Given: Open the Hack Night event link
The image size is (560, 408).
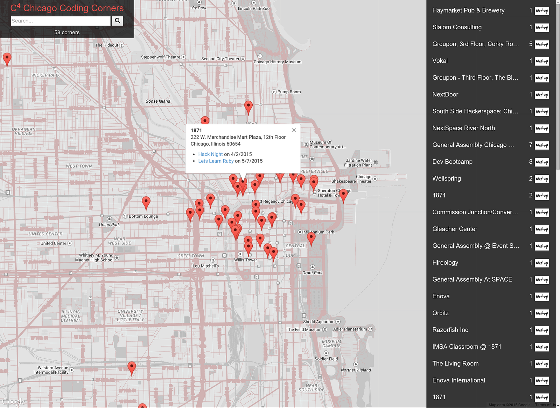Looking at the screenshot, I should coord(210,154).
